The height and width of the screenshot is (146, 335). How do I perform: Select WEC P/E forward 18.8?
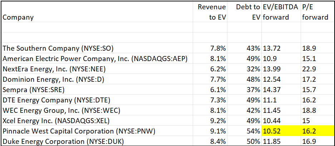pos(317,110)
